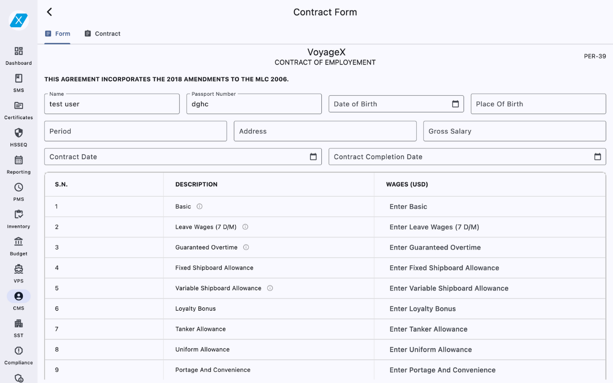
Task: Open the Compliance alert icon
Action: pyautogui.click(x=19, y=351)
